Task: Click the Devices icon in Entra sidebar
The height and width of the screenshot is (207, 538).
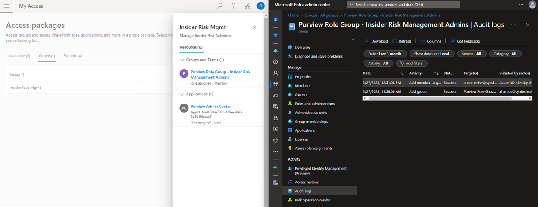Action: 275,95
